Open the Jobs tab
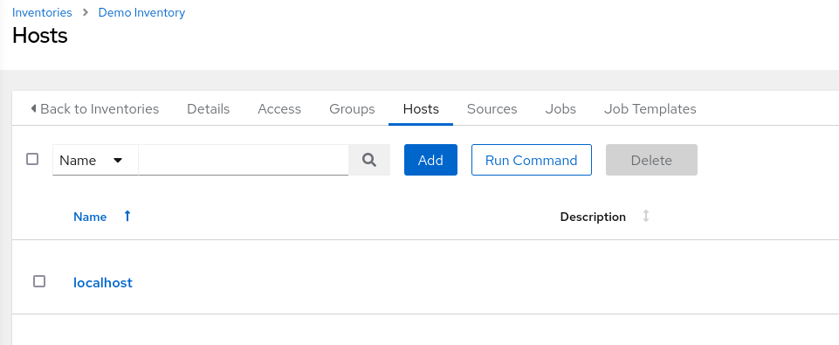The image size is (839, 345). click(x=560, y=109)
